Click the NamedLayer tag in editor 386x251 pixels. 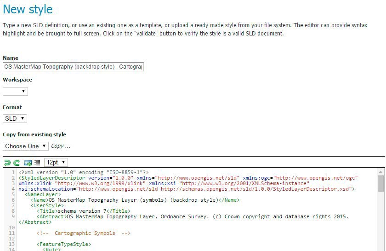pos(43,194)
